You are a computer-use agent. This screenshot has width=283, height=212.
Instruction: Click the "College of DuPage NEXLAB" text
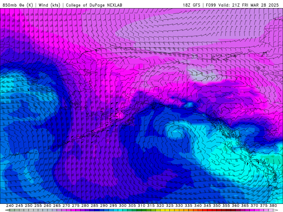click(94, 5)
